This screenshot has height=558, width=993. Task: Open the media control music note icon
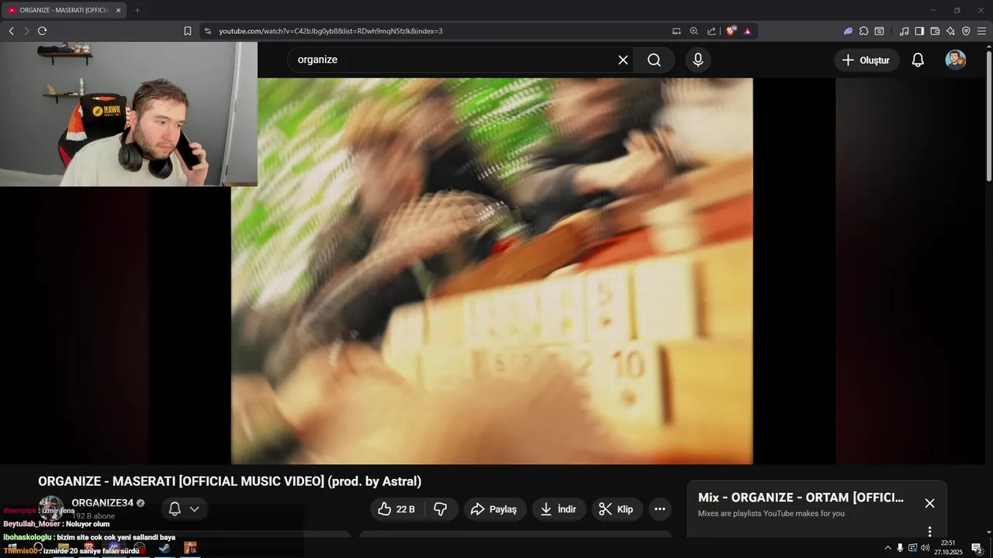(x=904, y=31)
